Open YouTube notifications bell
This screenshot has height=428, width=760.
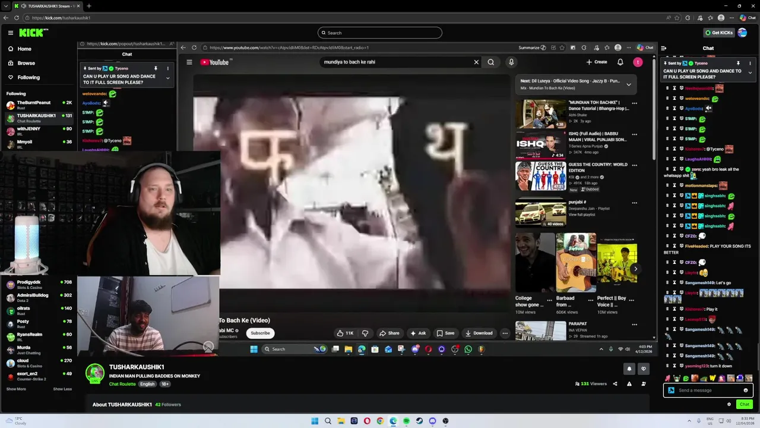(620, 62)
